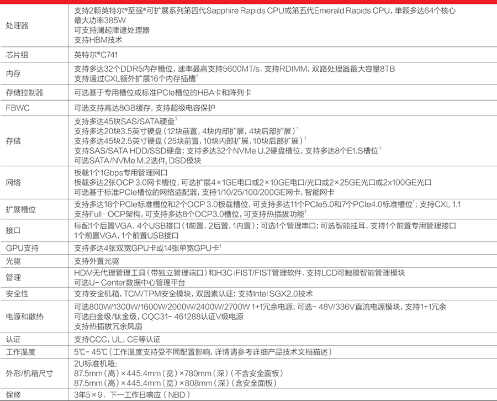Click the 32个NVMe U.2硬盘槽位 line

pyautogui.click(x=228, y=151)
